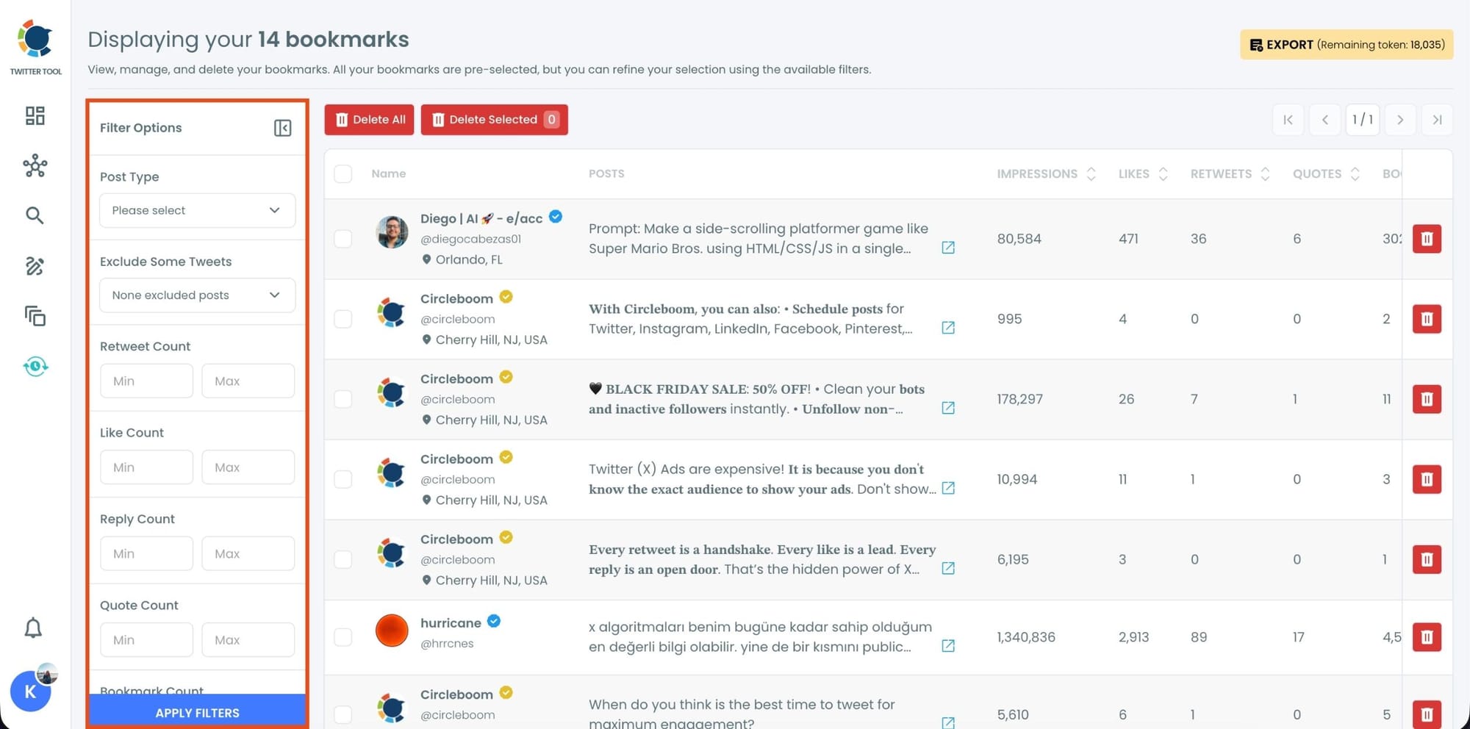This screenshot has height=729, width=1470.
Task: Open external link for Diego's post
Action: pyautogui.click(x=948, y=248)
